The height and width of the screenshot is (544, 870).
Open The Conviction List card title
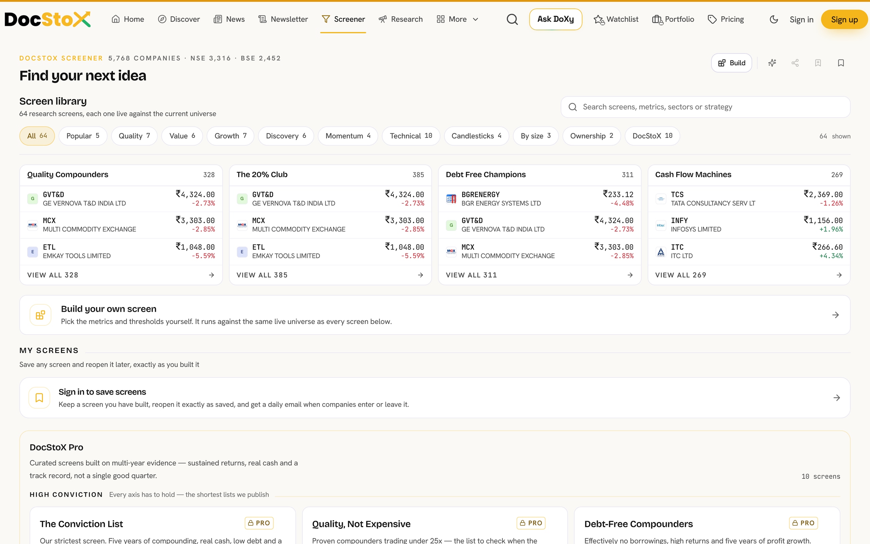[81, 524]
